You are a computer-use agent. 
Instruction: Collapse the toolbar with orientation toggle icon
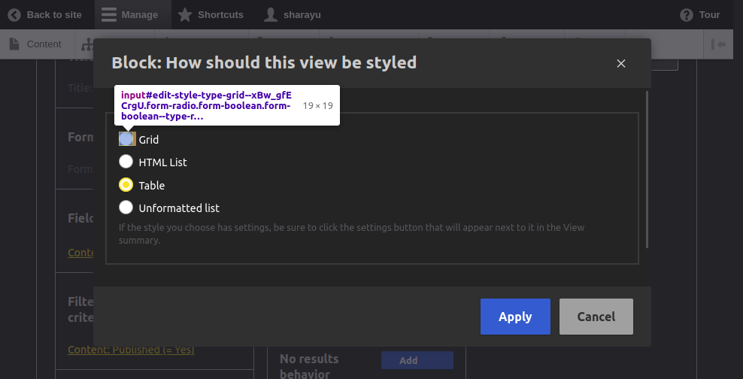click(x=719, y=44)
